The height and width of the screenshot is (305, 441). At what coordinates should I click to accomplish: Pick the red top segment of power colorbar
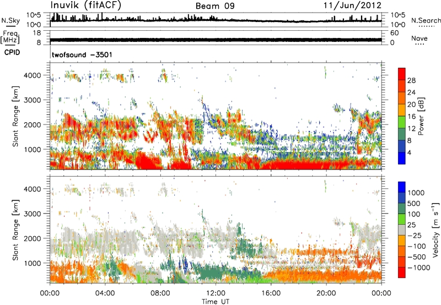tap(402, 74)
